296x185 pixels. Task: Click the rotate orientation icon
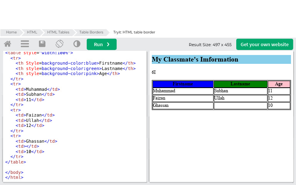59,44
